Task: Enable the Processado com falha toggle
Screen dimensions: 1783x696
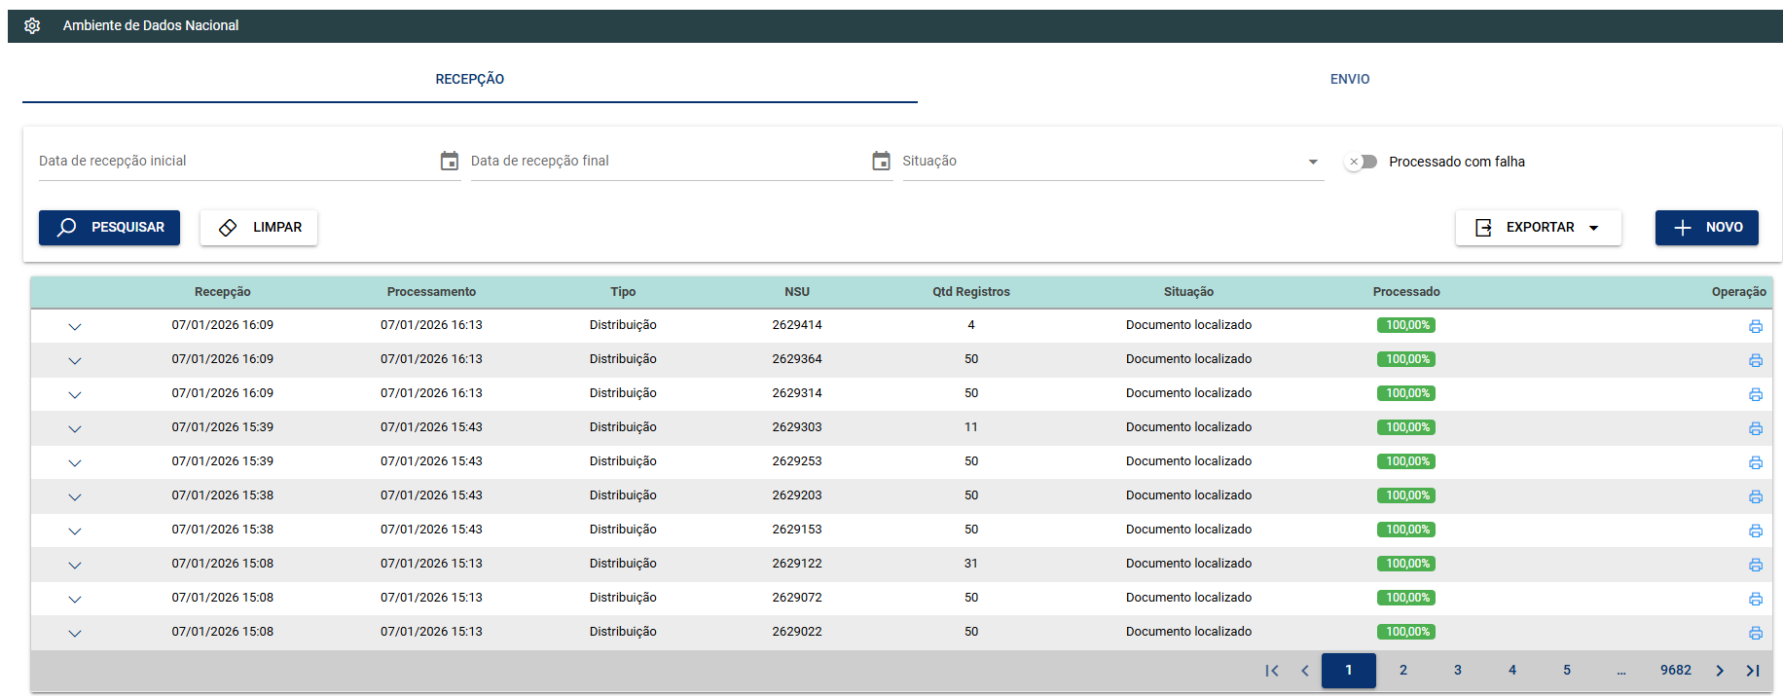Action: [1361, 162]
